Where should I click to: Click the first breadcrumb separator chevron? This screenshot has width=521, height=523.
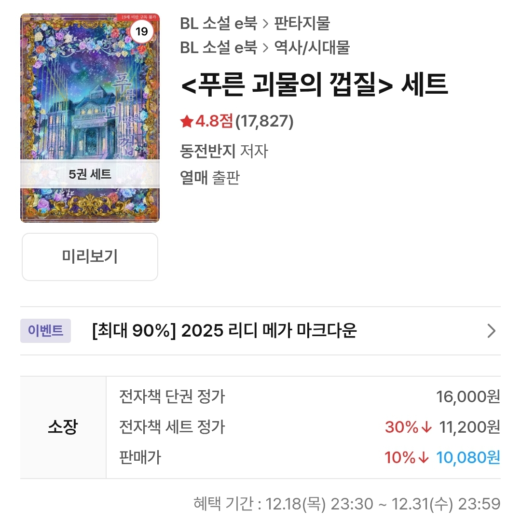tap(265, 24)
